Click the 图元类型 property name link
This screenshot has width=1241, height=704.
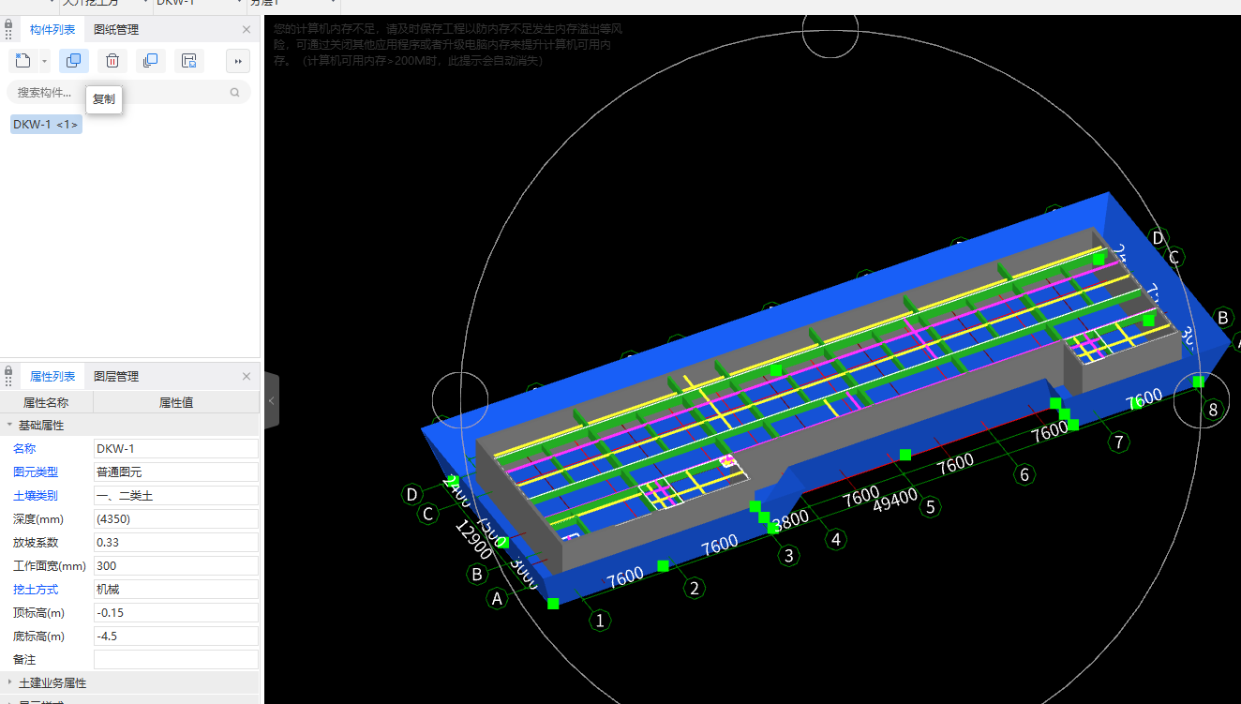click(x=36, y=472)
